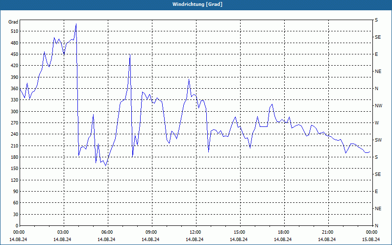Click the 360 y-axis value

(x=15, y=89)
